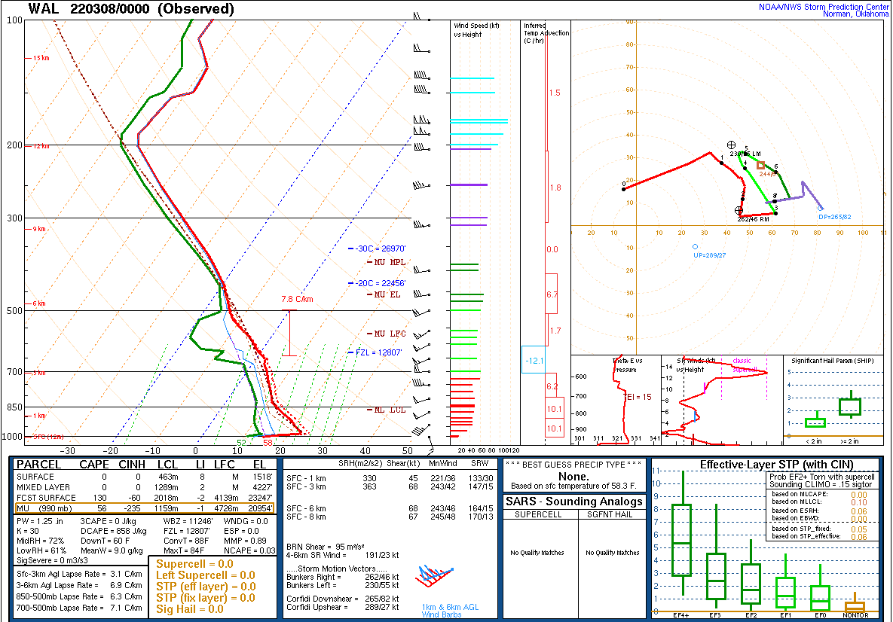Click the SGFNT HAIL analogs column header
This screenshot has width=893, height=622.
(x=612, y=514)
